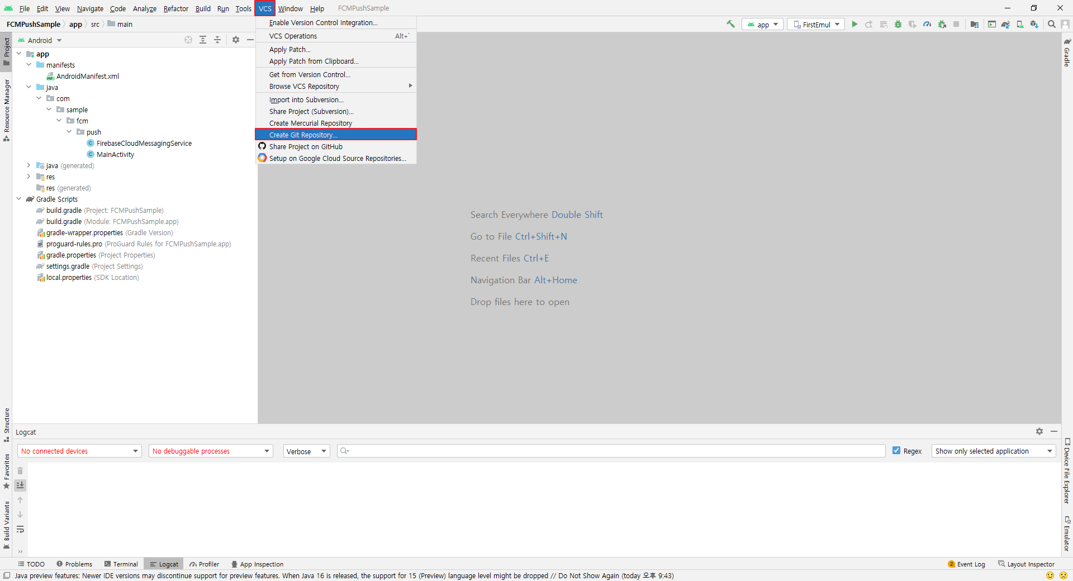Open No debuggable processes dropdown
The height and width of the screenshot is (581, 1073).
click(211, 451)
